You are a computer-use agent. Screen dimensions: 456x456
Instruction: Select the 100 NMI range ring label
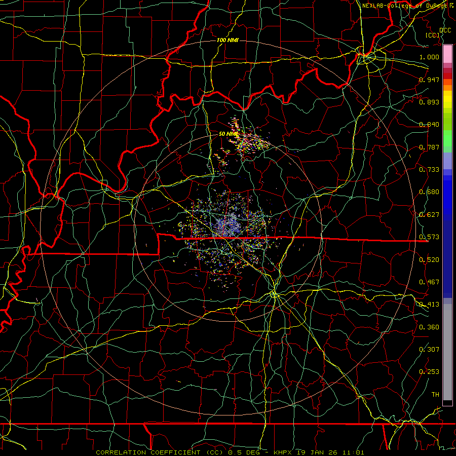(x=227, y=40)
